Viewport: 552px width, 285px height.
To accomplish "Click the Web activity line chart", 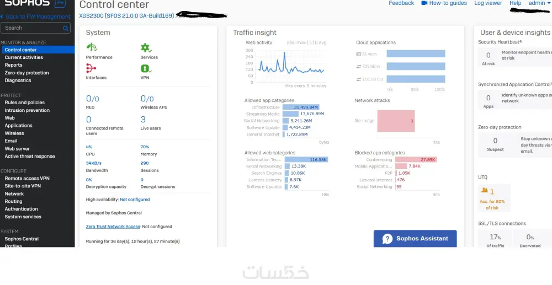I will (291, 66).
